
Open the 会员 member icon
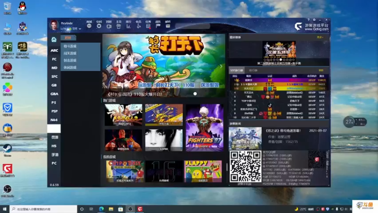[x=138, y=26]
